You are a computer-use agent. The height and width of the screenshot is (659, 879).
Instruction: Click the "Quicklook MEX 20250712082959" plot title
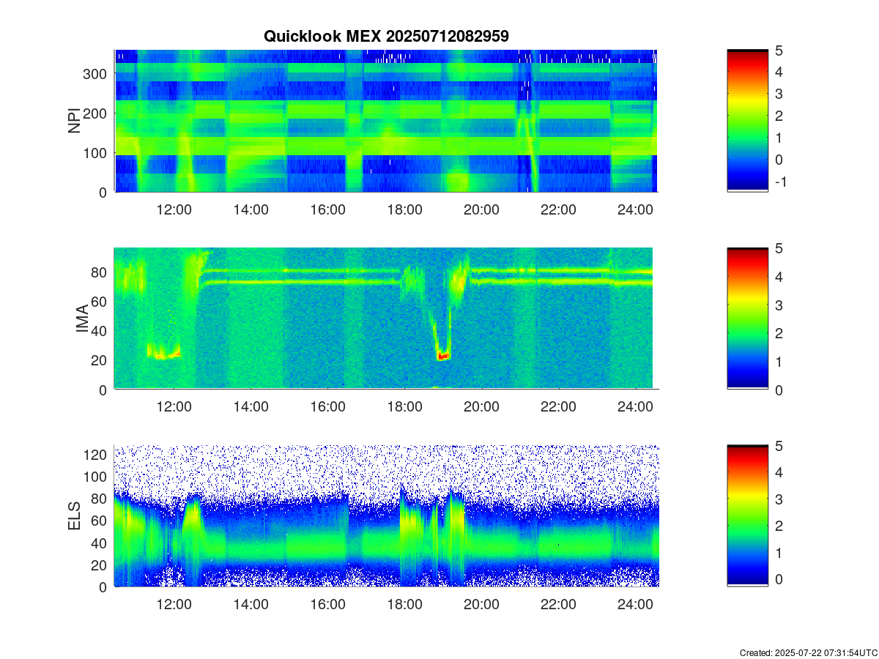pos(386,35)
